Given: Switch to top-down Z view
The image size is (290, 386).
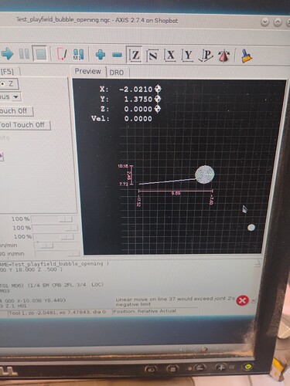Looking at the screenshot, I should pos(135,55).
